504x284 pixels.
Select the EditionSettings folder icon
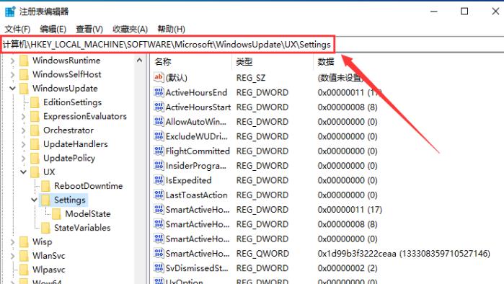coord(35,102)
